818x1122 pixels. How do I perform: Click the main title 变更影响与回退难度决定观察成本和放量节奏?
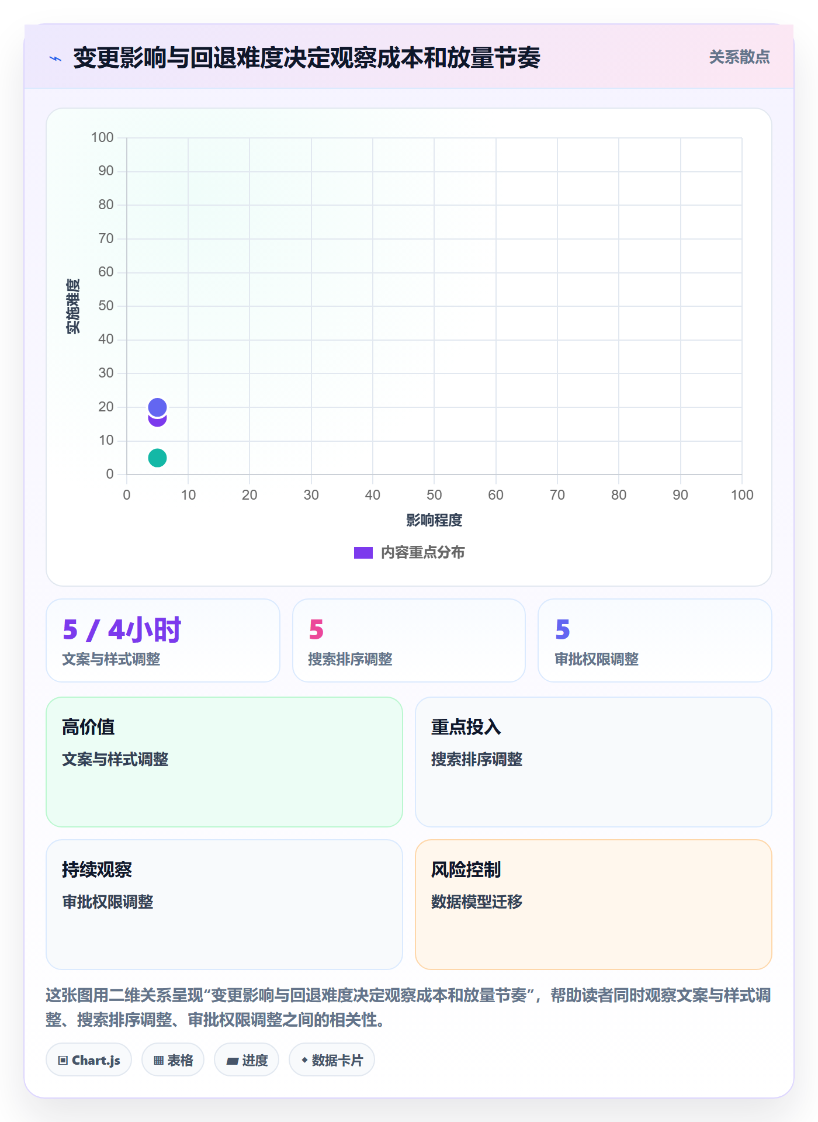click(307, 58)
